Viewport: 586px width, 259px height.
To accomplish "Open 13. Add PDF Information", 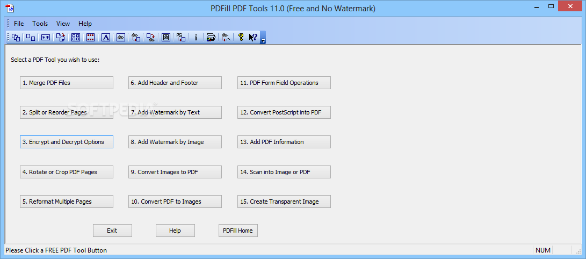I will pyautogui.click(x=284, y=142).
